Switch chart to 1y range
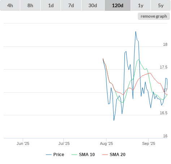 click(x=141, y=5)
